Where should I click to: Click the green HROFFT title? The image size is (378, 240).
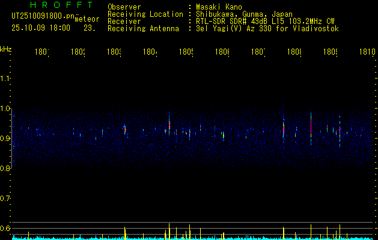tap(61, 5)
